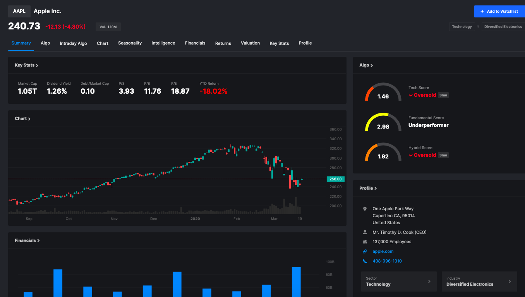
Task: Click the phone icon in Profile
Action: click(365, 261)
